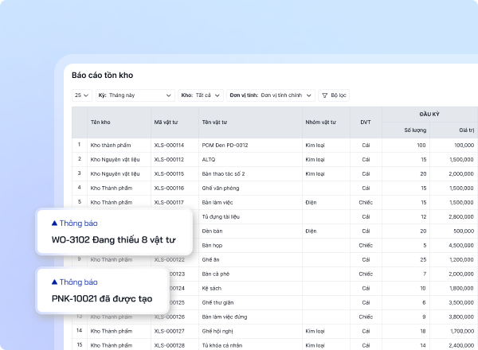Click Kim loại group for ALTO row

pyautogui.click(x=315, y=159)
